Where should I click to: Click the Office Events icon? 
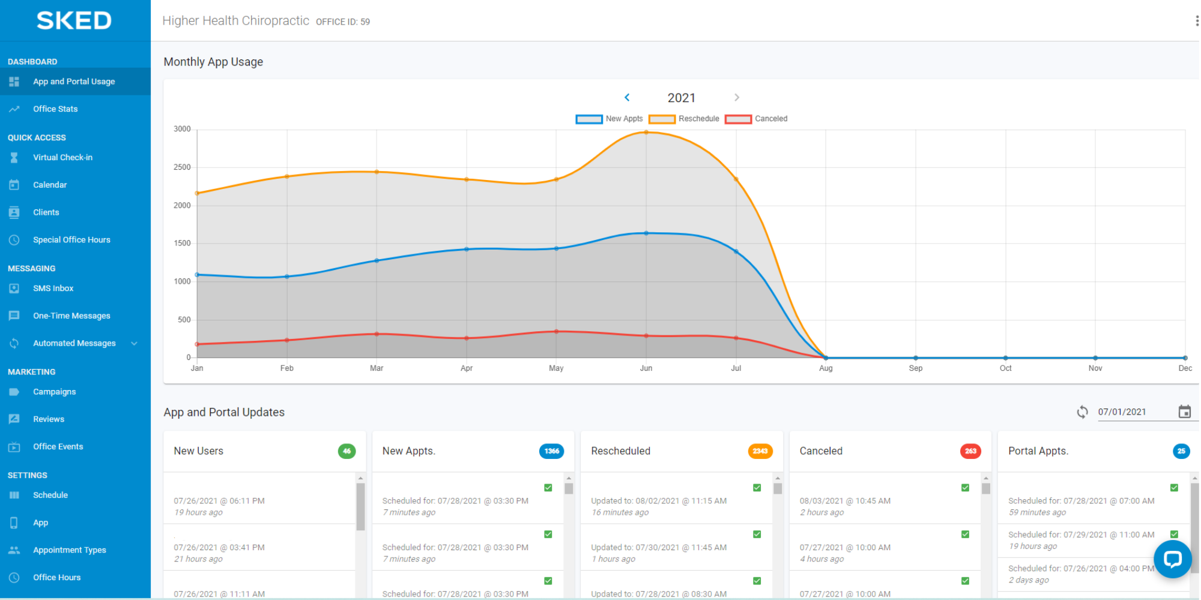click(14, 446)
